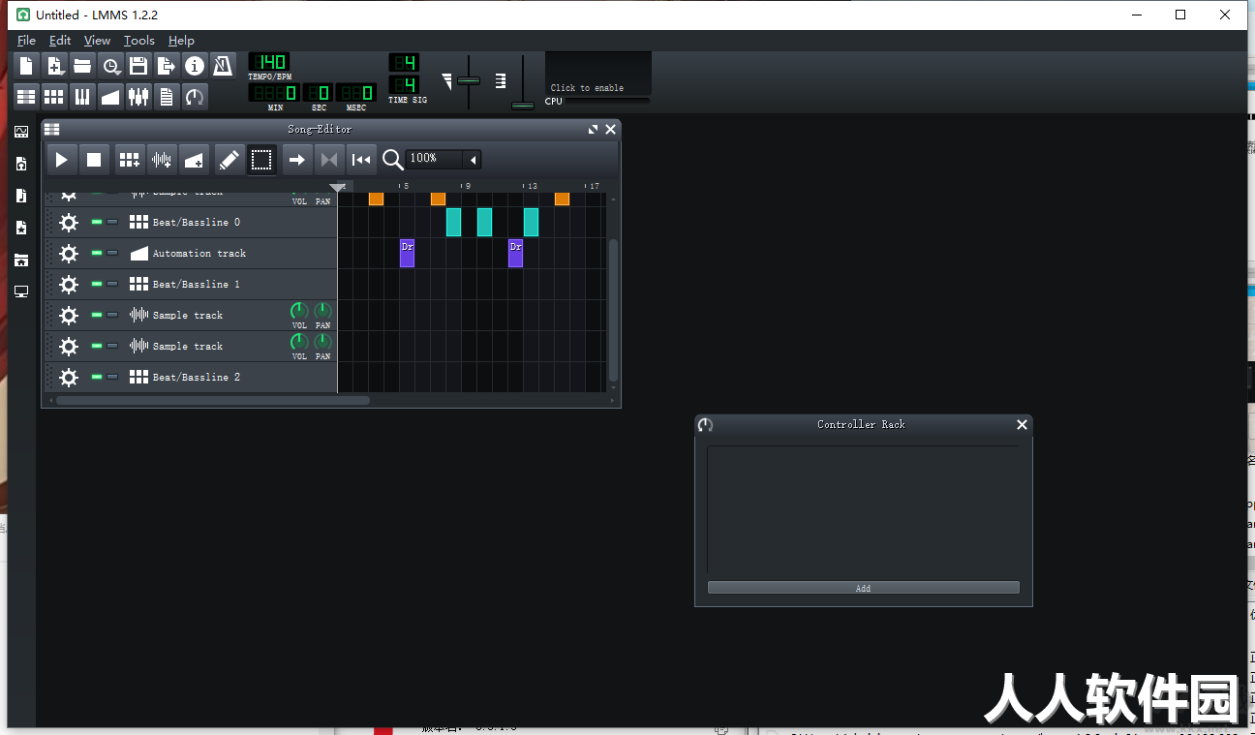
Task: Mute the Beat/Bassline 0 track
Action: [97, 222]
